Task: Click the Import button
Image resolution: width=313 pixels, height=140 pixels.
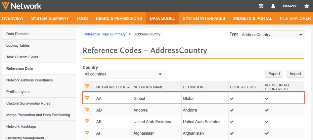Action: 295,74
